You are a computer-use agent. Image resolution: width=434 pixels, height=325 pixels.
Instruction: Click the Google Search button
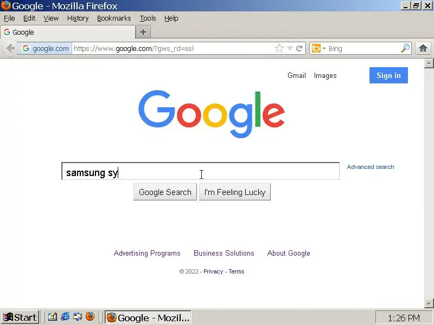click(165, 192)
